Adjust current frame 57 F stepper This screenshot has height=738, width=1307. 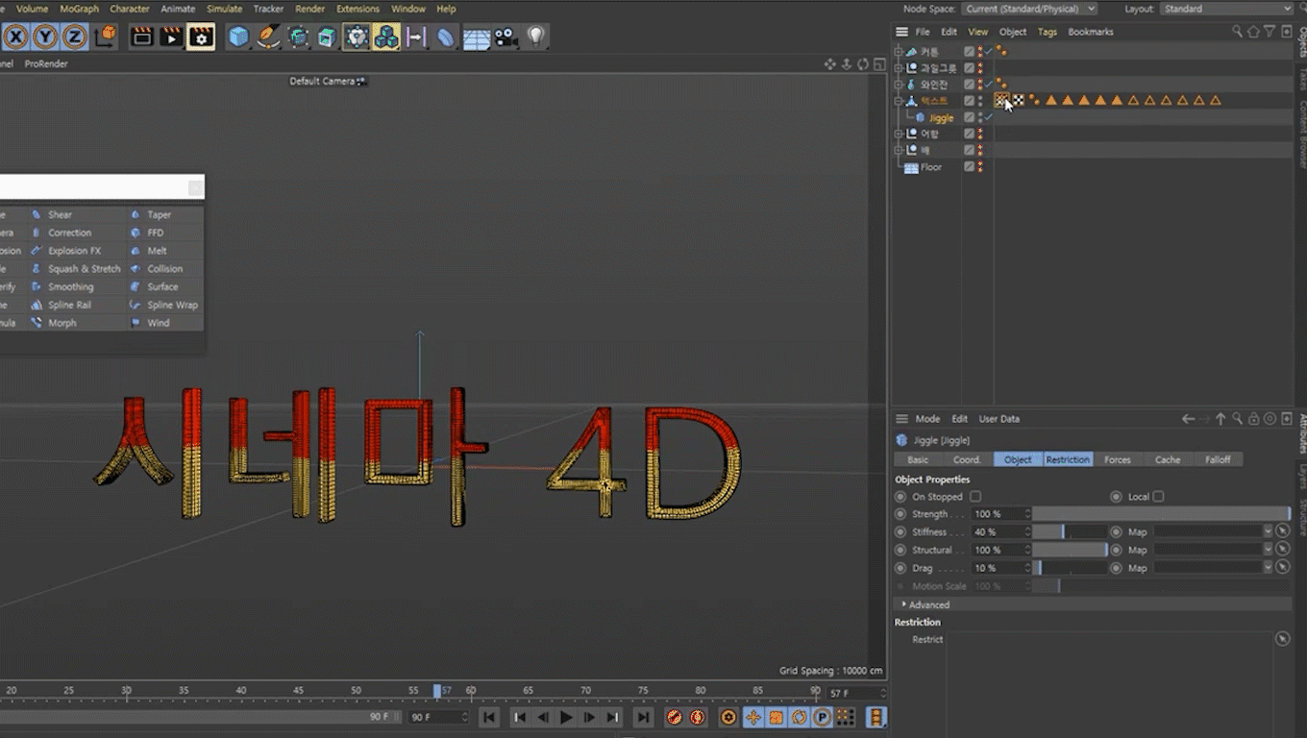[883, 693]
